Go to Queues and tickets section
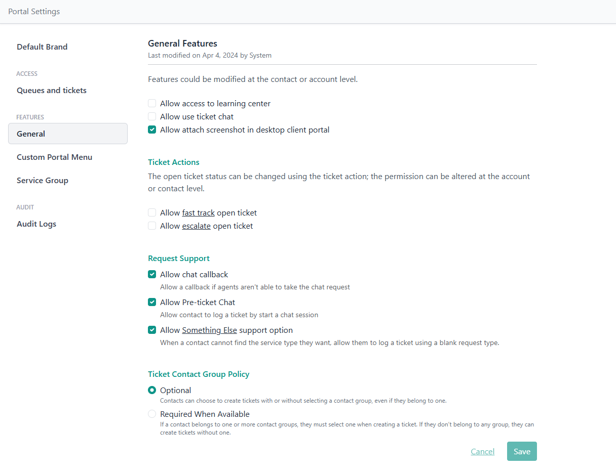Image resolution: width=616 pixels, height=473 pixels. [52, 90]
